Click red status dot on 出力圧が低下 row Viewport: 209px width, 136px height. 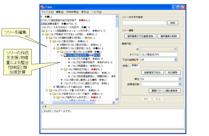(82, 20)
